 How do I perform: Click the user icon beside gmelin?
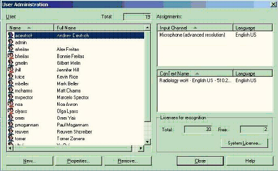point(11,63)
